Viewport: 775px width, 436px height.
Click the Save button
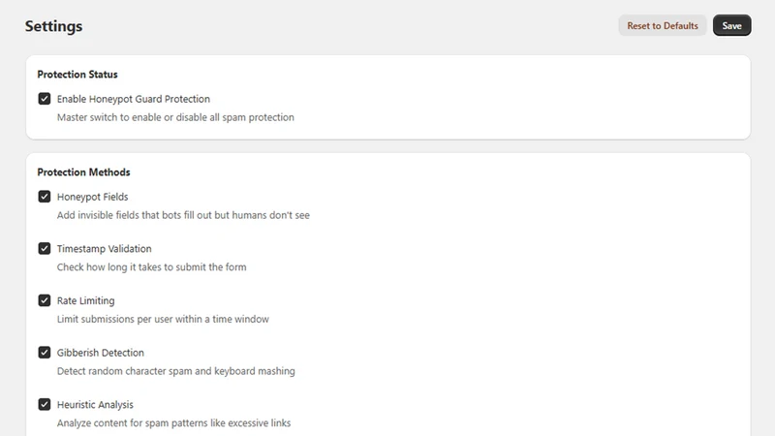pos(731,26)
